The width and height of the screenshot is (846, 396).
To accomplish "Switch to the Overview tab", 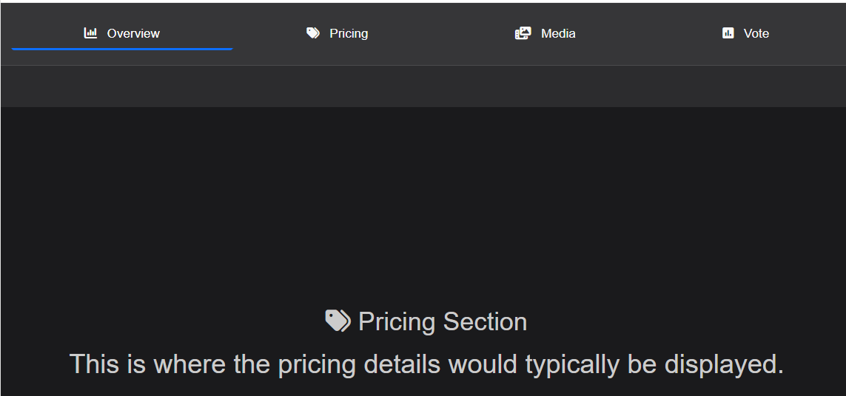I will (x=122, y=33).
